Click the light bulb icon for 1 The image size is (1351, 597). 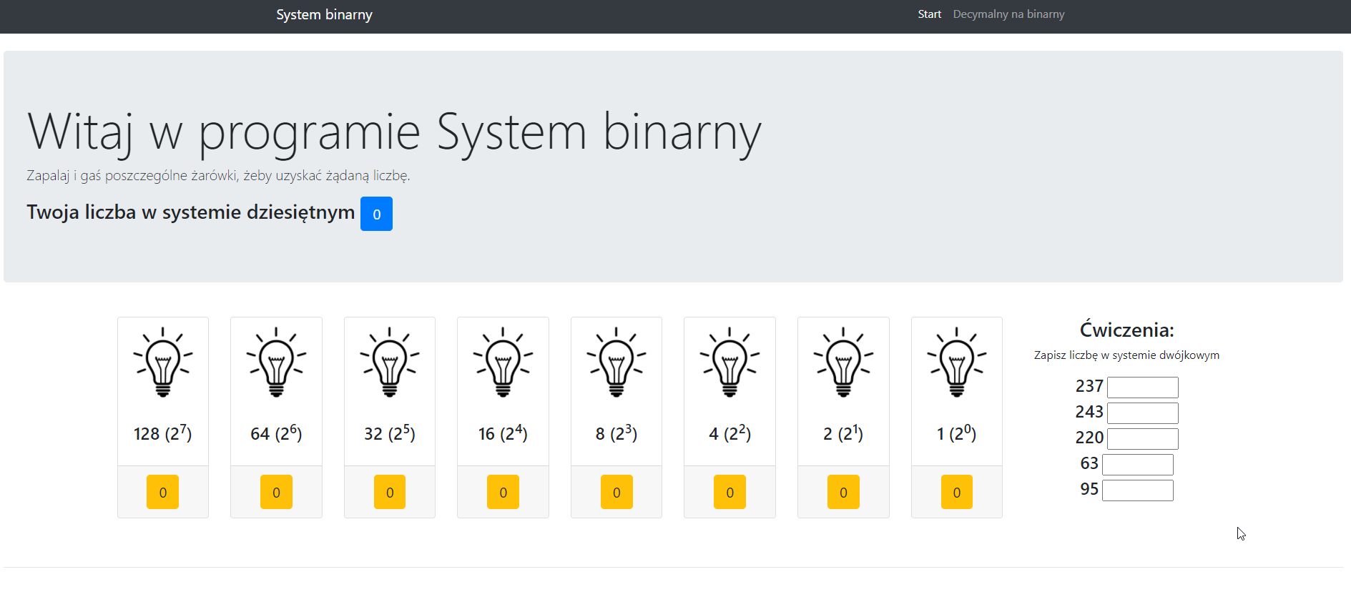(957, 362)
